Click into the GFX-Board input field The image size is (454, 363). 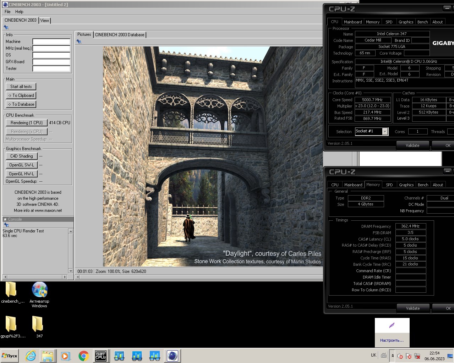(51, 62)
